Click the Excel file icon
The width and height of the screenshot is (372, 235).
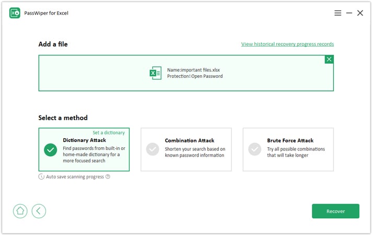tap(155, 73)
